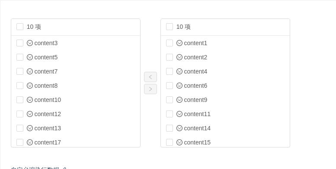Click the frown icon next to content15
Image resolution: width=336 pixels, height=169 pixels.
tap(179, 142)
